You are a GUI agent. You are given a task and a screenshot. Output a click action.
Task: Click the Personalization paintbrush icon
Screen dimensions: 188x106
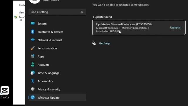click(x=33, y=48)
